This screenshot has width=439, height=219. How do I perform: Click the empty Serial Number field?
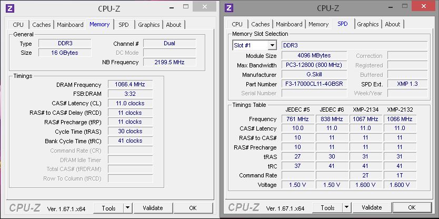pos(314,93)
